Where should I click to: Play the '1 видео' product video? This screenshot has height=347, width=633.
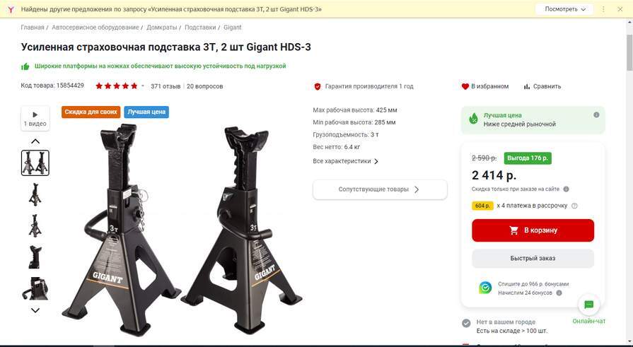tap(35, 119)
